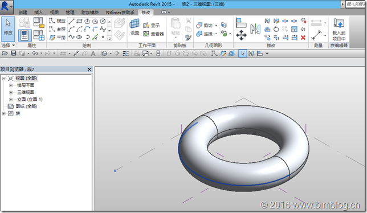The height and width of the screenshot is (213, 367).
Task: Select the Ellipse draw tool
Action: pyautogui.click(x=79, y=37)
